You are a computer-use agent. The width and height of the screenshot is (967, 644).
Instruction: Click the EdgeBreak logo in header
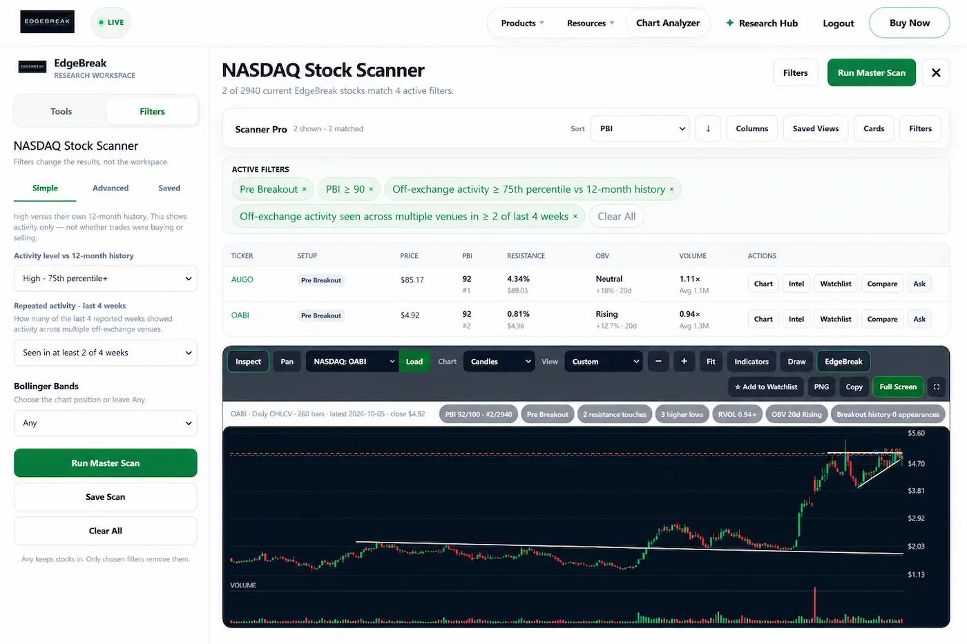coord(47,22)
